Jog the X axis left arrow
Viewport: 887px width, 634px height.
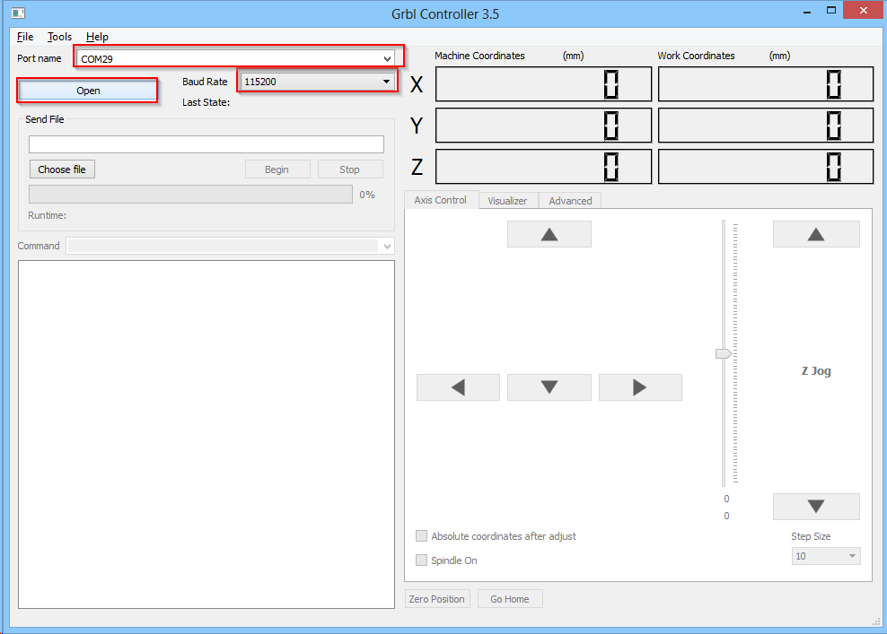point(458,386)
